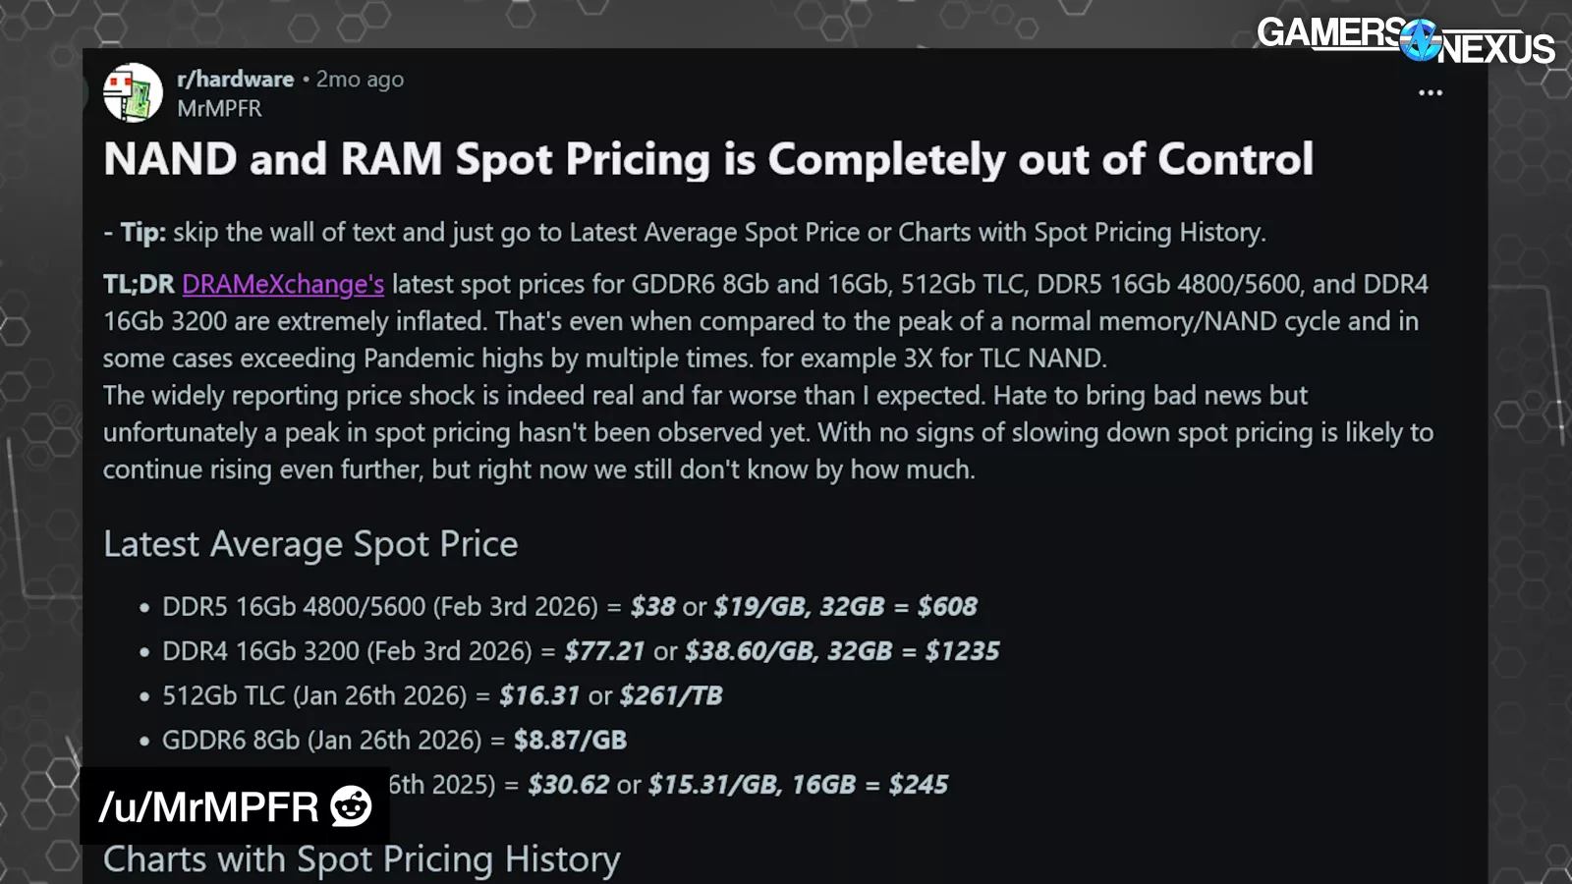Open the DRAMeXchange's hyperlink
The image size is (1572, 884).
click(283, 285)
